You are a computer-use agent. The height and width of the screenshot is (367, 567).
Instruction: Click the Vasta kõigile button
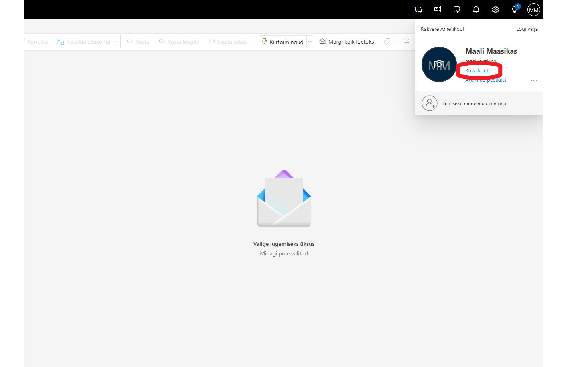[x=179, y=42]
